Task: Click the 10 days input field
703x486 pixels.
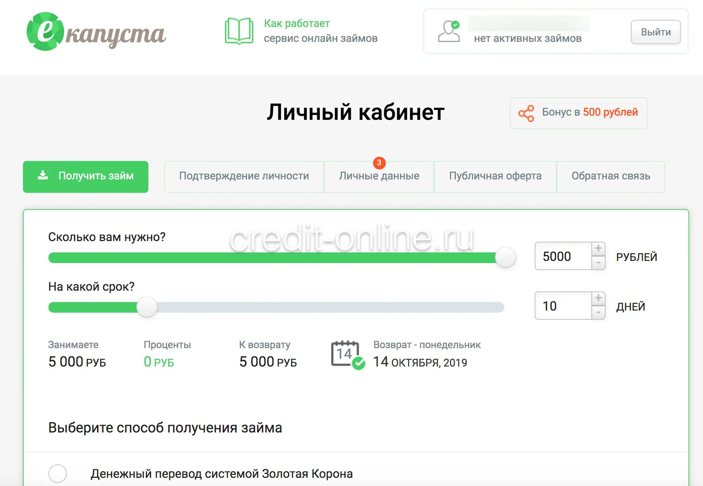Action: point(563,306)
